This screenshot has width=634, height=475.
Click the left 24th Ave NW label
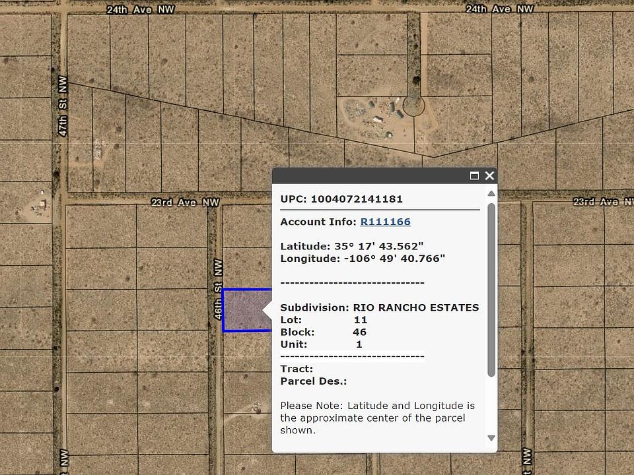tap(141, 9)
